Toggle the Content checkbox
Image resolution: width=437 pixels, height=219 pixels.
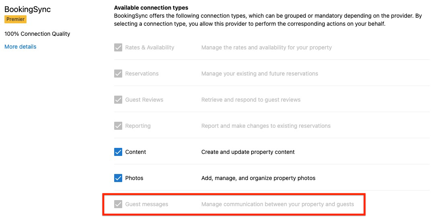118,152
